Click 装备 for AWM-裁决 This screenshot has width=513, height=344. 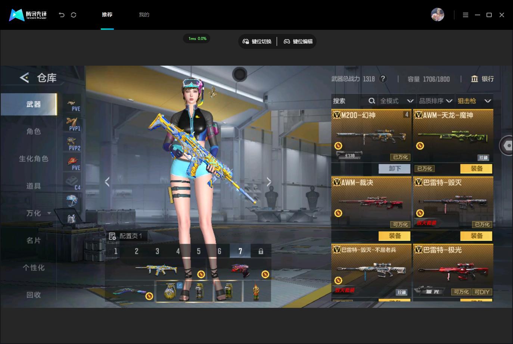pyautogui.click(x=395, y=236)
